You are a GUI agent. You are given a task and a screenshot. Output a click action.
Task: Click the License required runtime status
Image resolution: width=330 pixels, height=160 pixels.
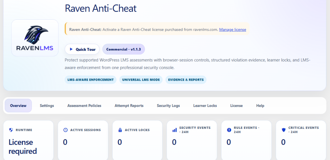23,147
